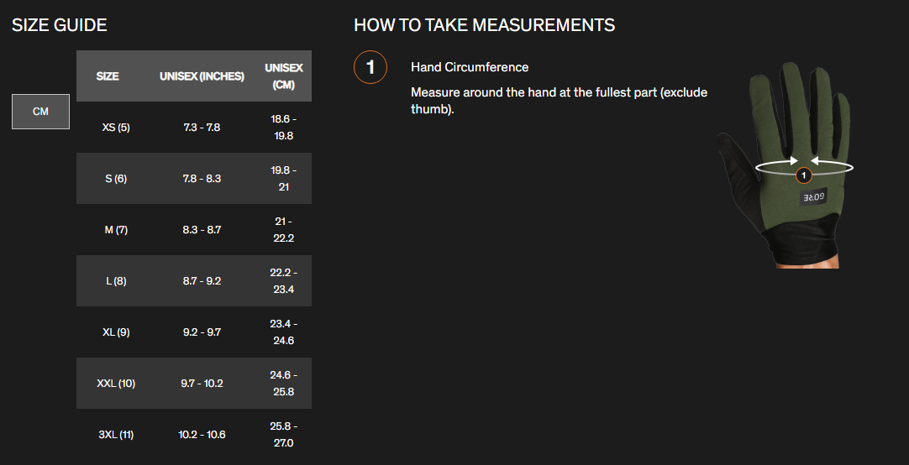Click the Hand Circumference heading
The width and height of the screenshot is (909, 465).
point(470,67)
